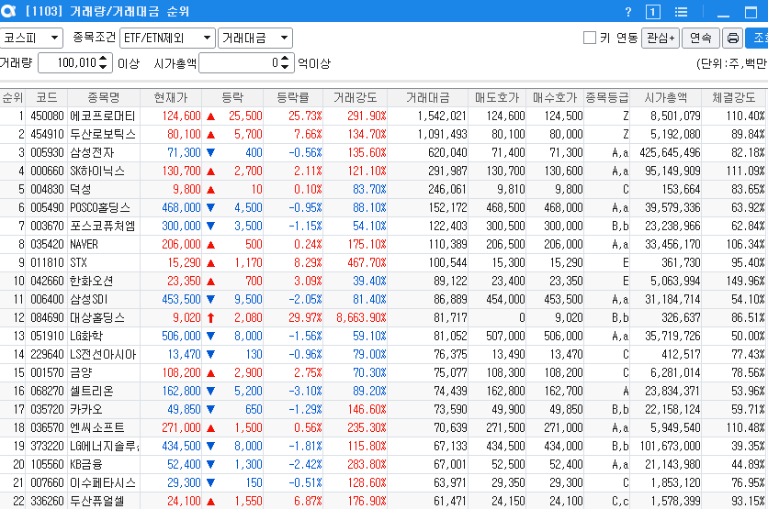Open the list menu icon in title bar

point(681,12)
